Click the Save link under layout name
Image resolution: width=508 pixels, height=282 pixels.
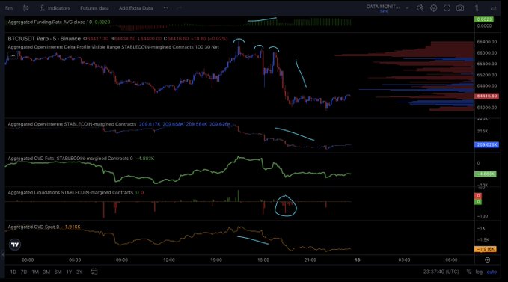[x=384, y=11]
